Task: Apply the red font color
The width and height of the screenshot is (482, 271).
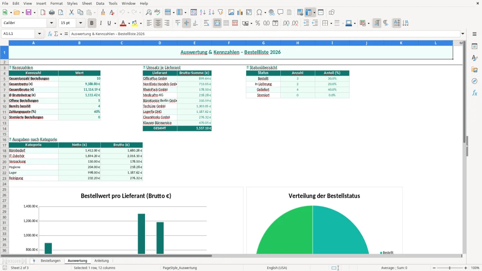Action: coord(123,23)
